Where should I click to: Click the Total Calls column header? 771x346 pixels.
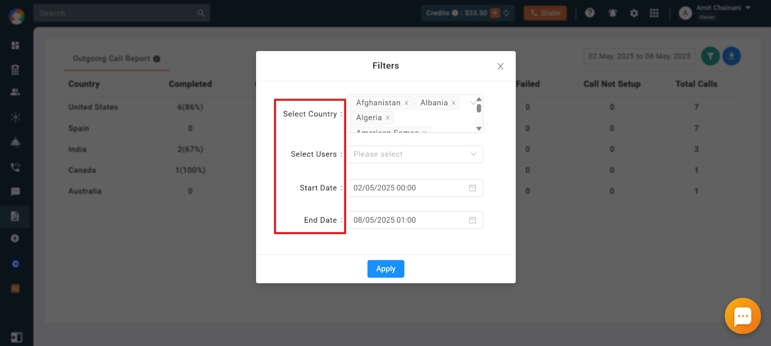(x=696, y=84)
